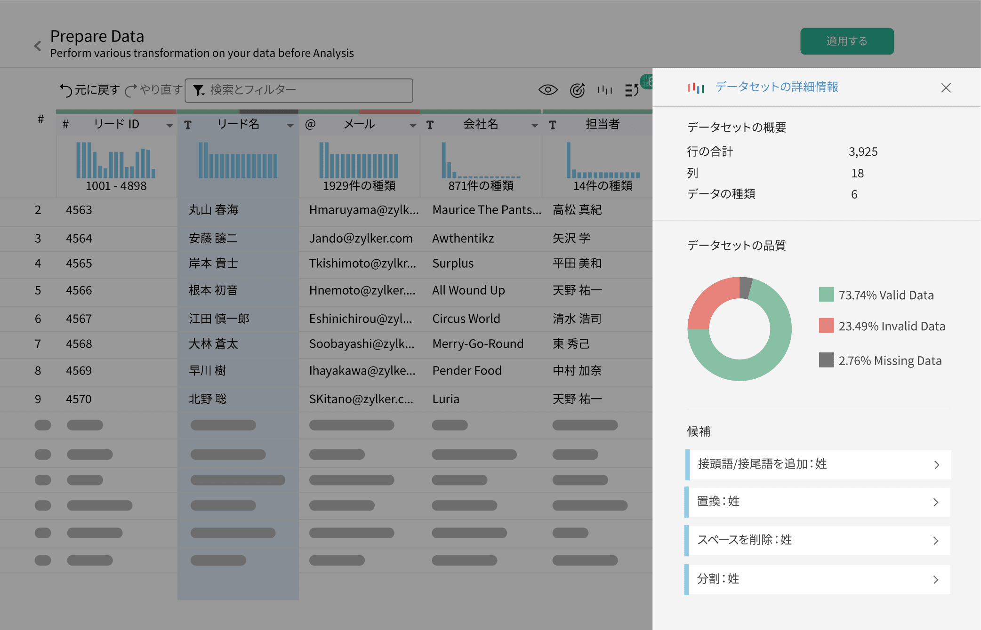Click the undo 元に戻す icon

(66, 90)
